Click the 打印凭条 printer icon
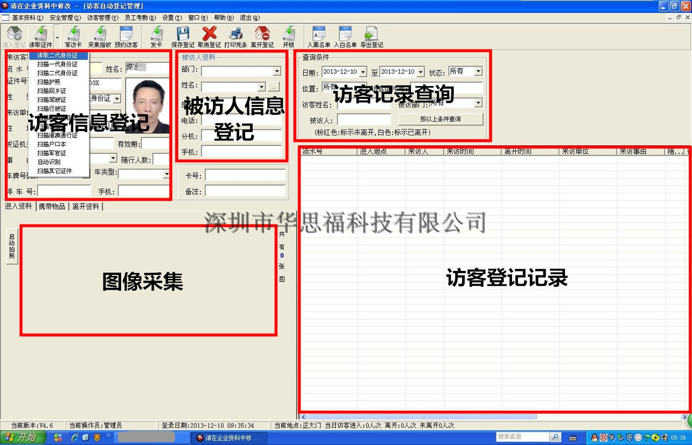 (235, 34)
